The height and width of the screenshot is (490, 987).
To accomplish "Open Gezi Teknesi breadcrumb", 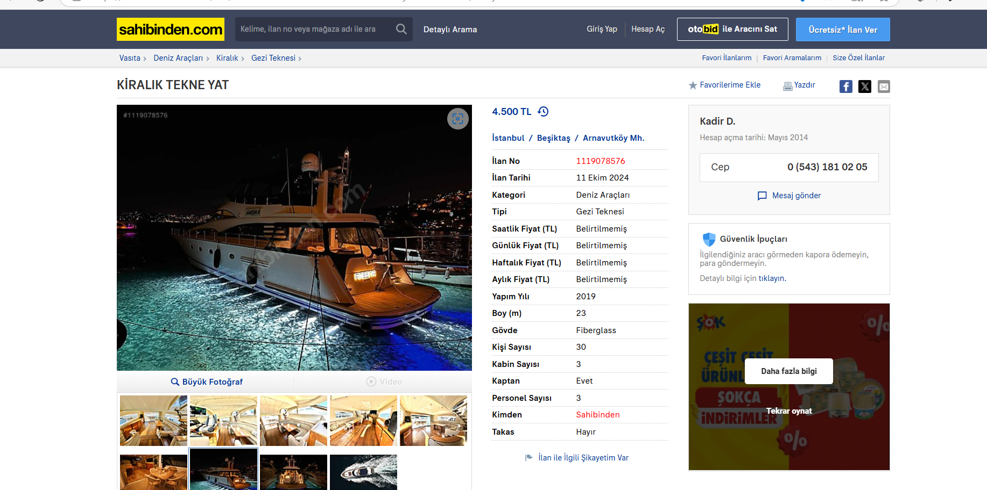I will pyautogui.click(x=273, y=58).
